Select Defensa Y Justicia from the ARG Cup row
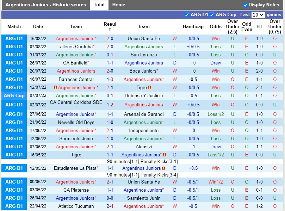The image size is (285, 211). pyautogui.click(x=144, y=95)
